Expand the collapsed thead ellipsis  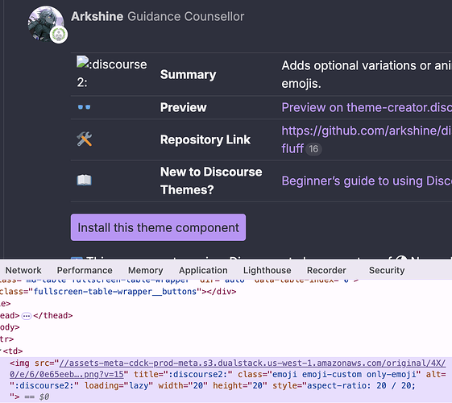point(27,316)
